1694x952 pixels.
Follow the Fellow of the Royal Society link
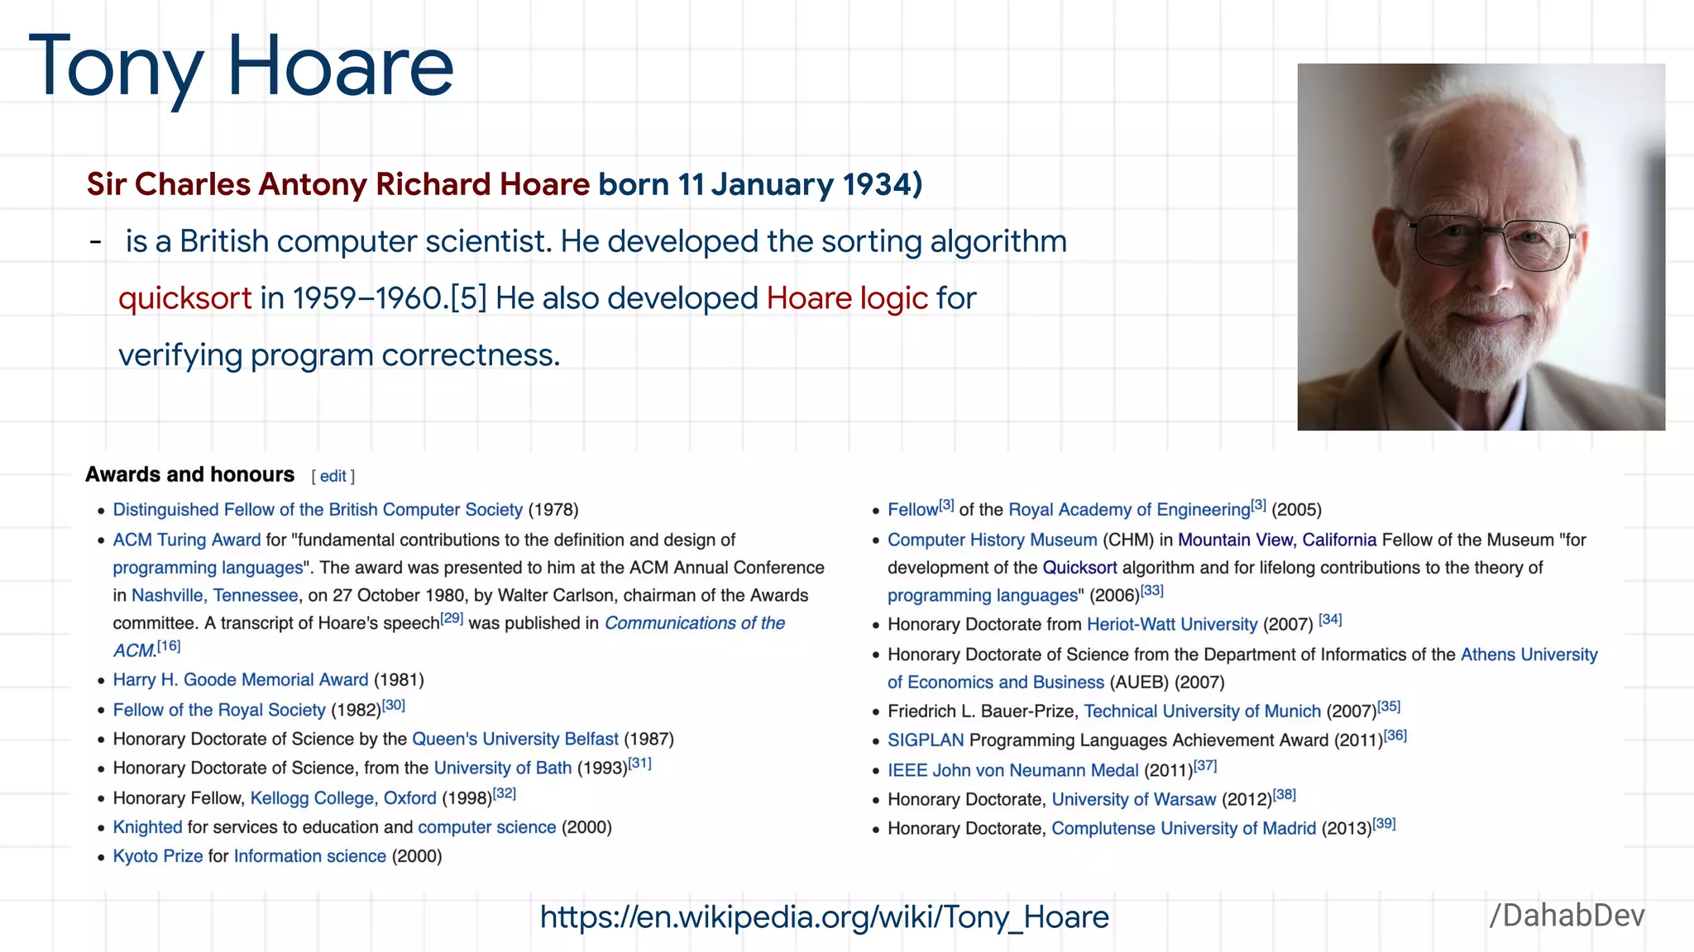(219, 710)
